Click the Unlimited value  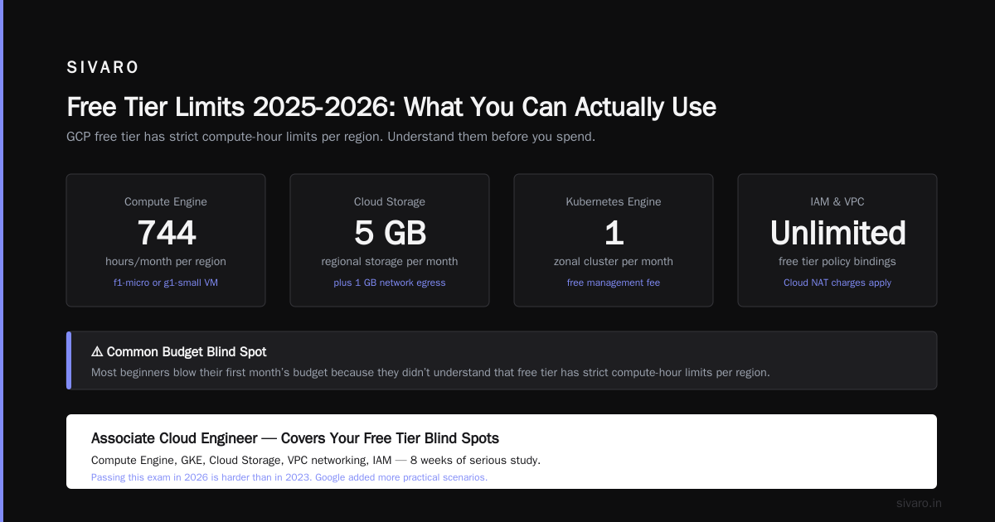point(837,233)
